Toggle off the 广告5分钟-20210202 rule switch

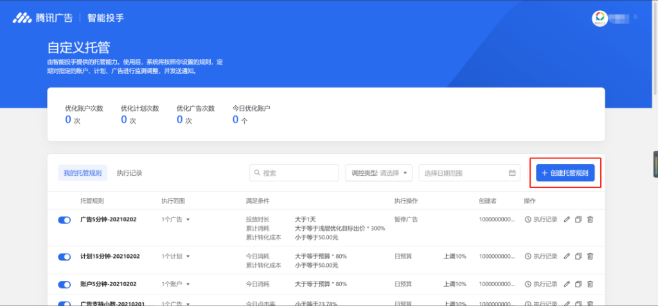click(x=64, y=219)
